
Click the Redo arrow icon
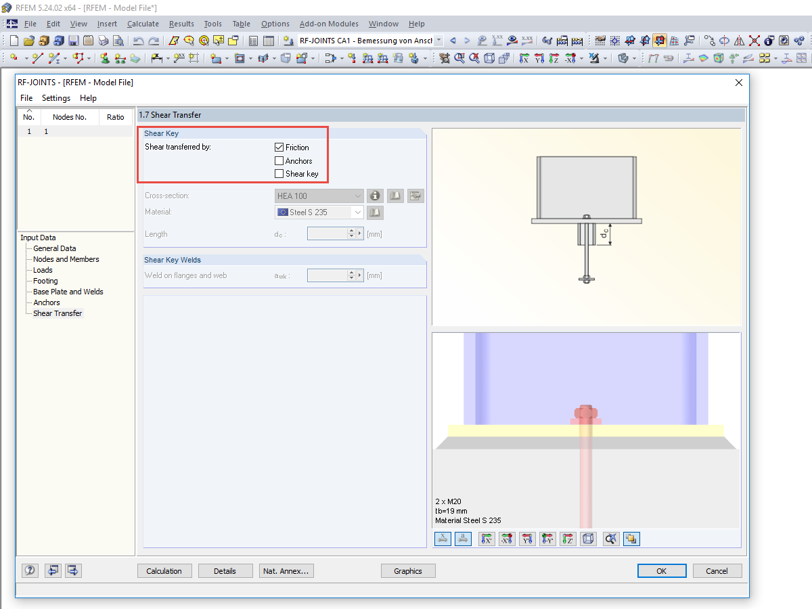(154, 41)
